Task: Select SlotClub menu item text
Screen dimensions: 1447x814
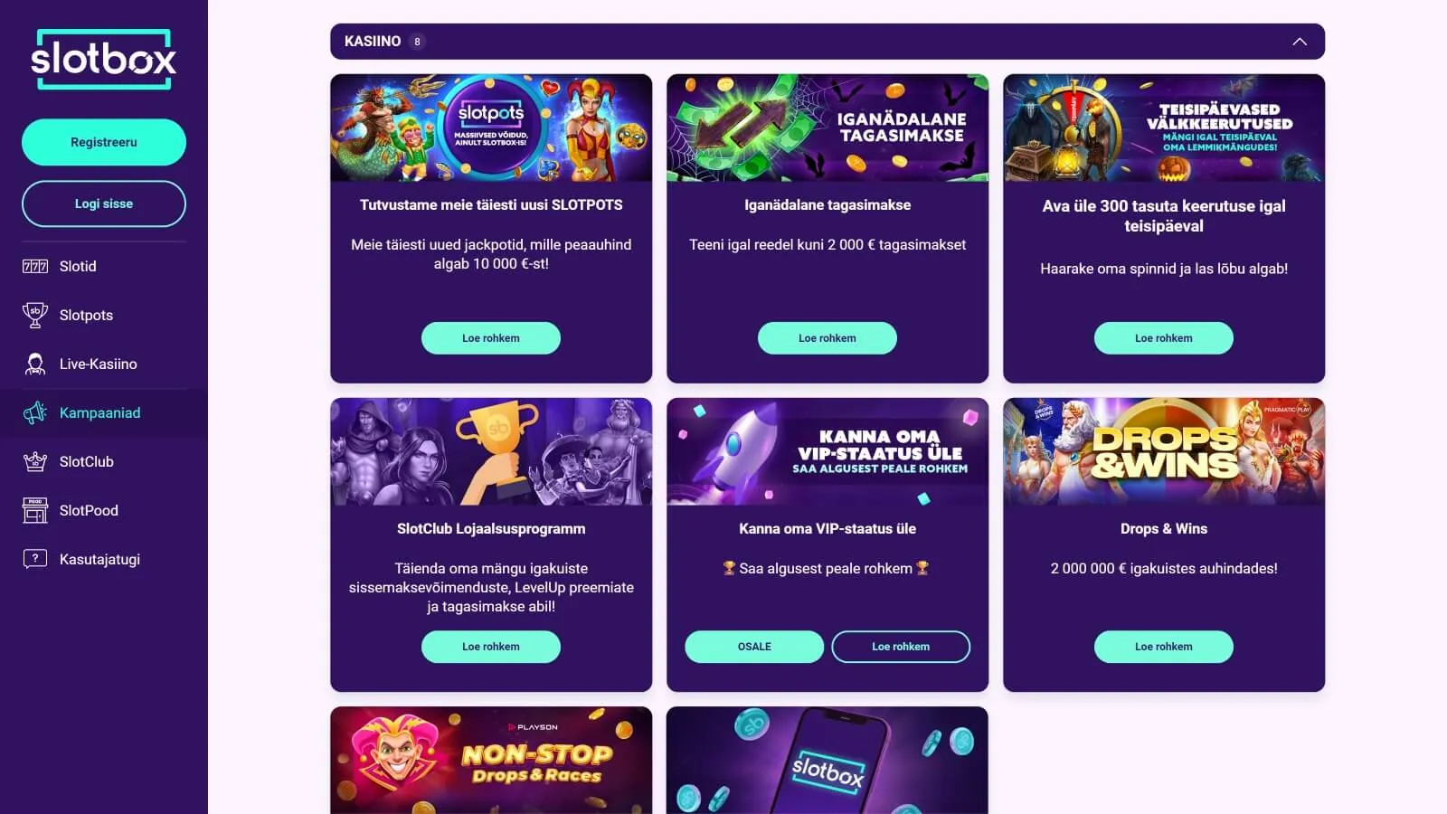Action: click(87, 461)
